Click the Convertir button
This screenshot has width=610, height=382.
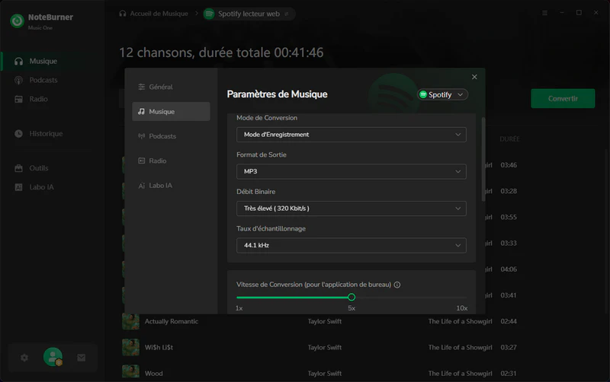tap(563, 99)
